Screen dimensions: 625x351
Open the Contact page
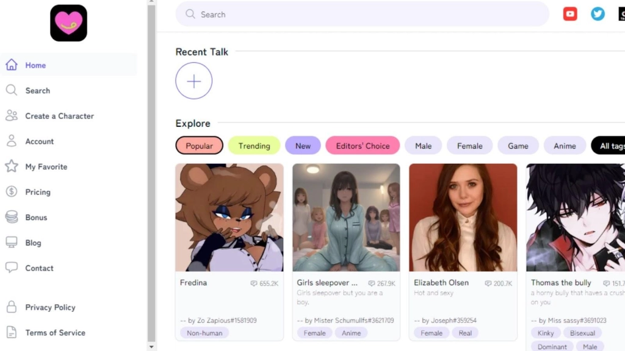click(x=38, y=268)
